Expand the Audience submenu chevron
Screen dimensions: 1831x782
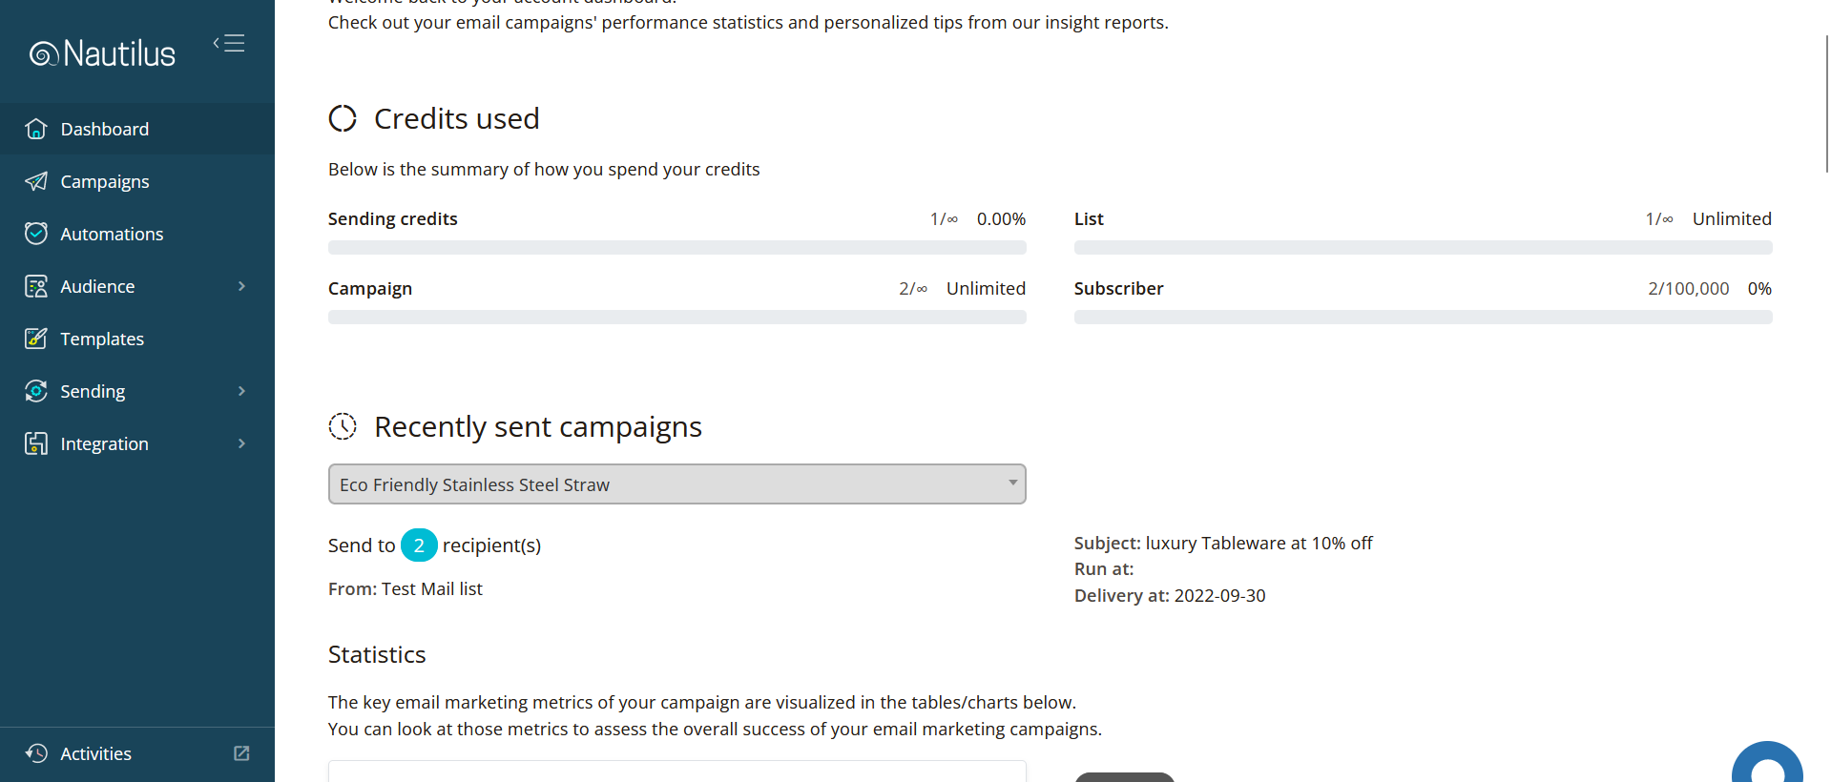(x=241, y=286)
